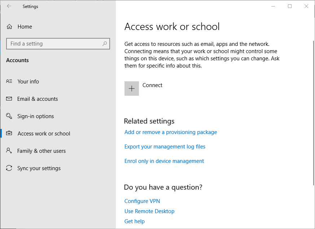Viewport: 315px width, 229px height.
Task: Click the Sign-in options key icon
Action: [9, 116]
